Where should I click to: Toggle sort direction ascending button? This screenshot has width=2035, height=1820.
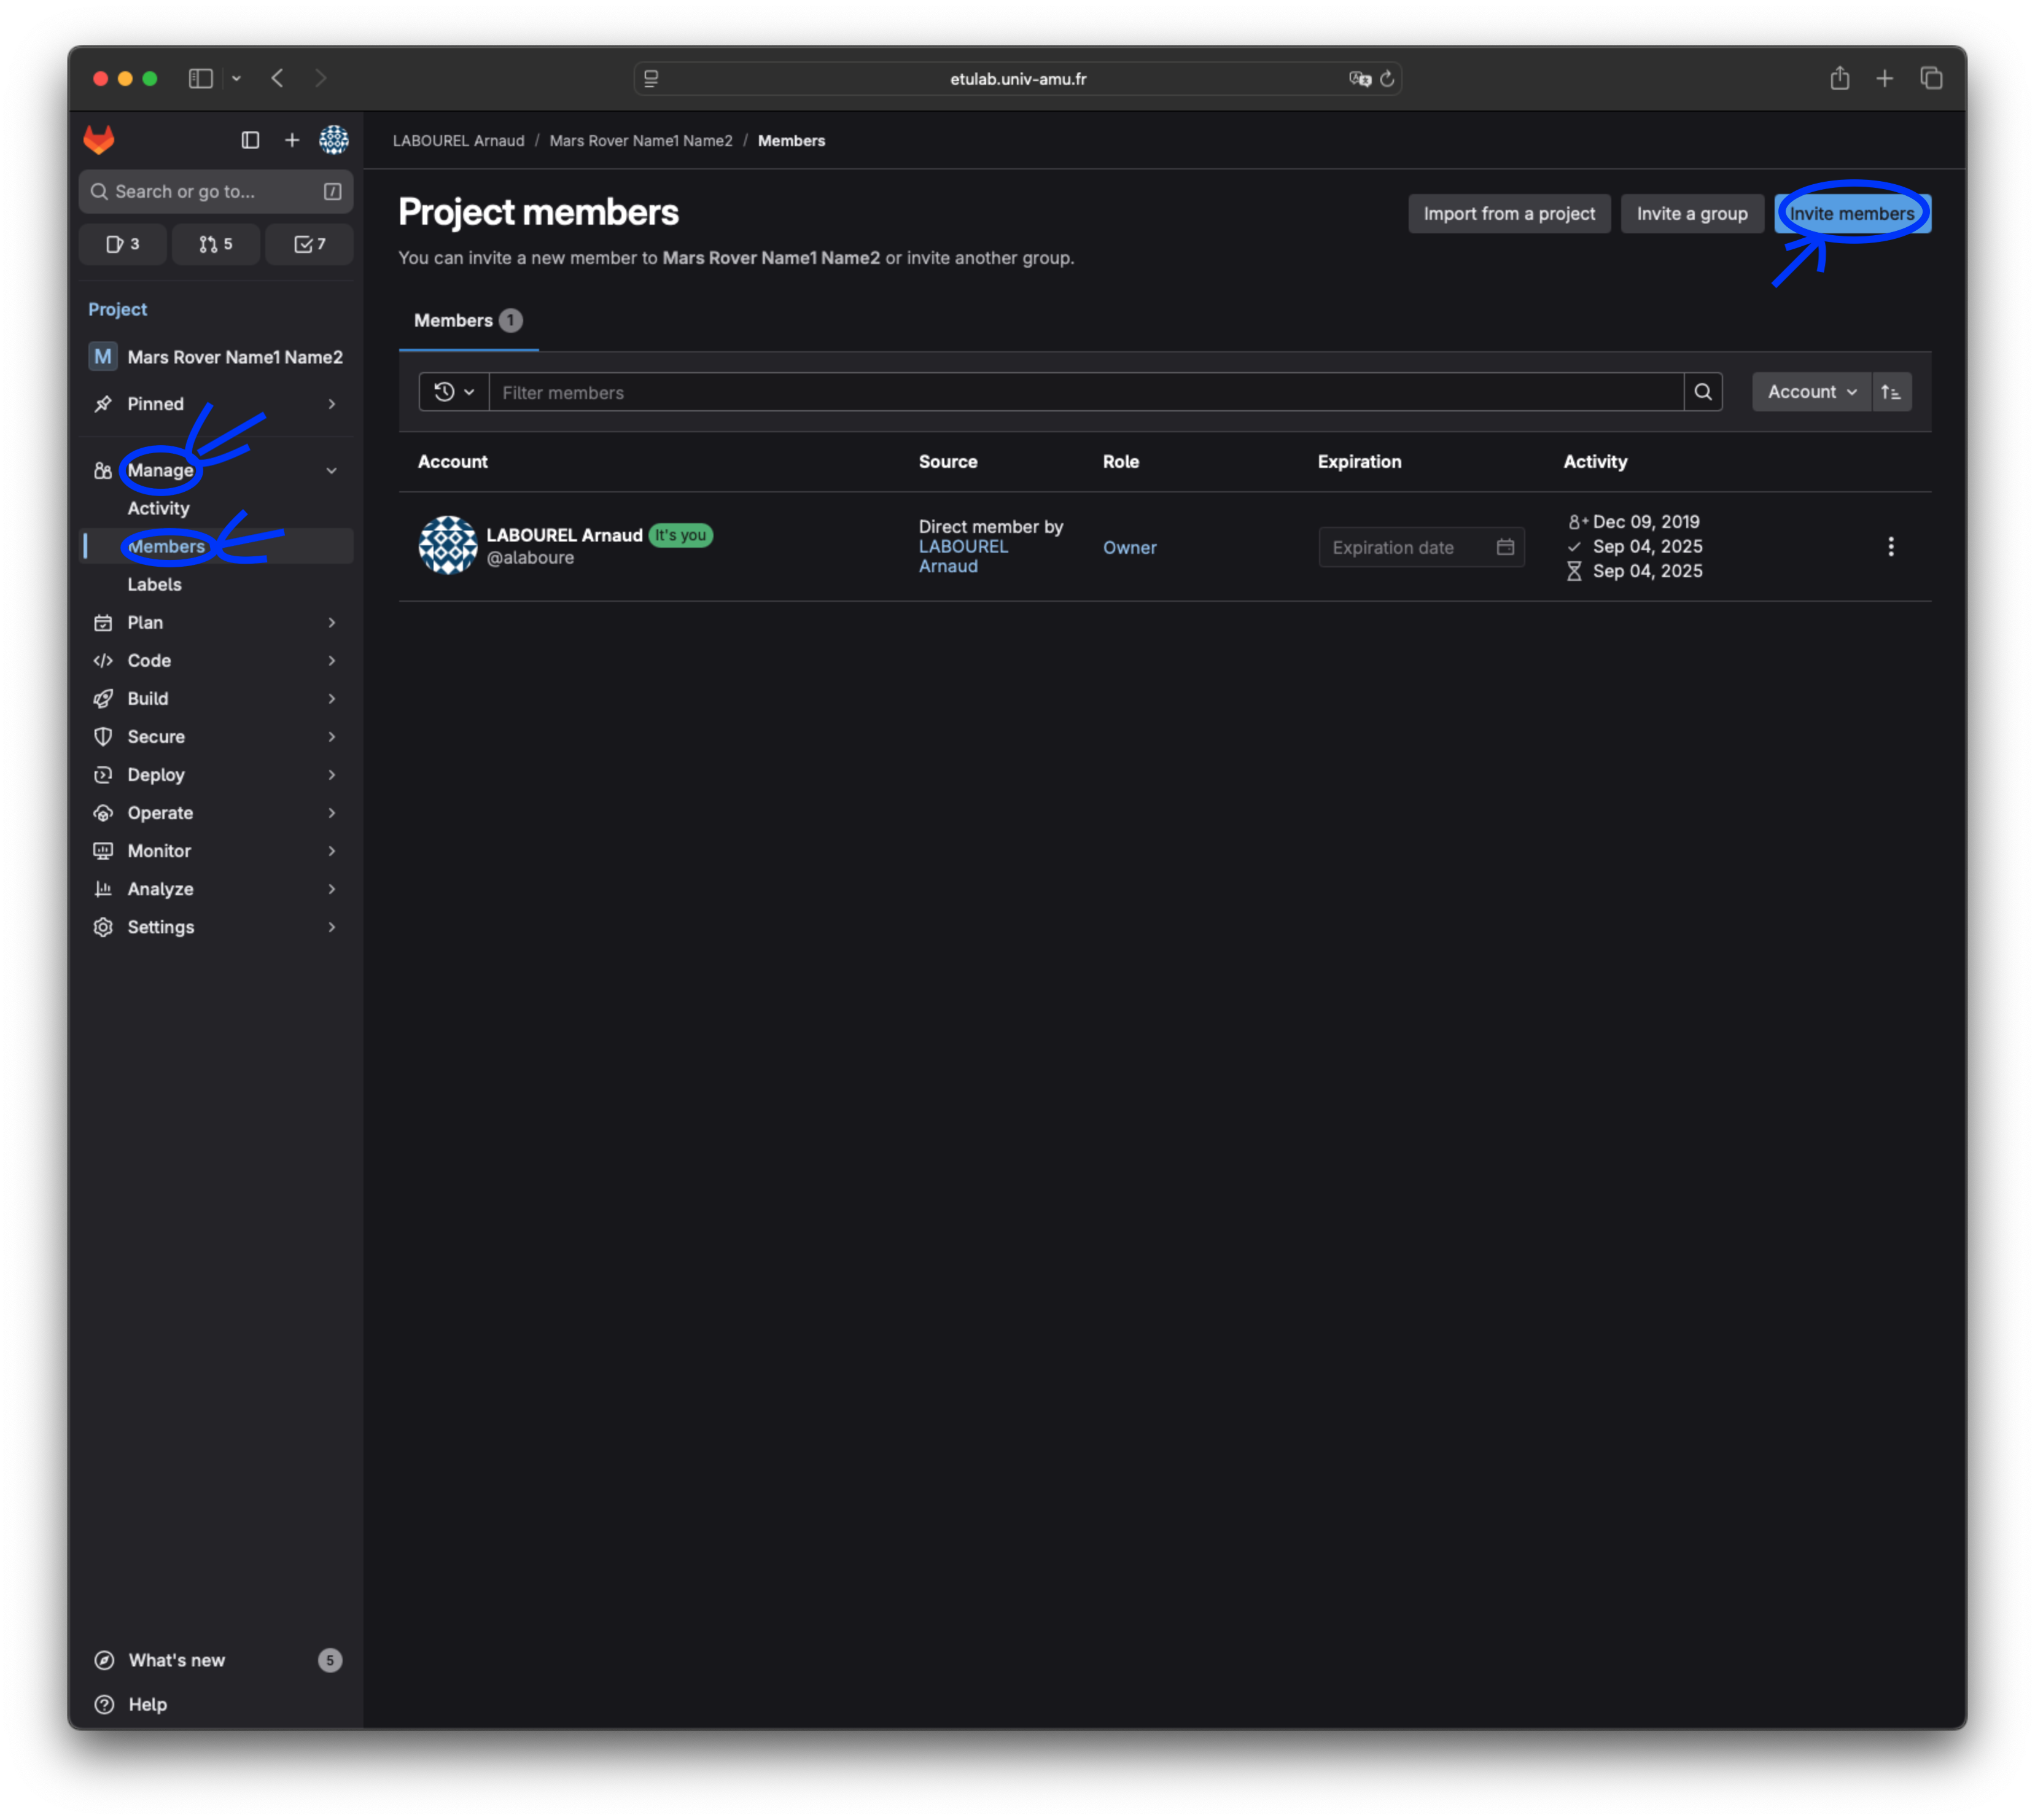(1891, 392)
